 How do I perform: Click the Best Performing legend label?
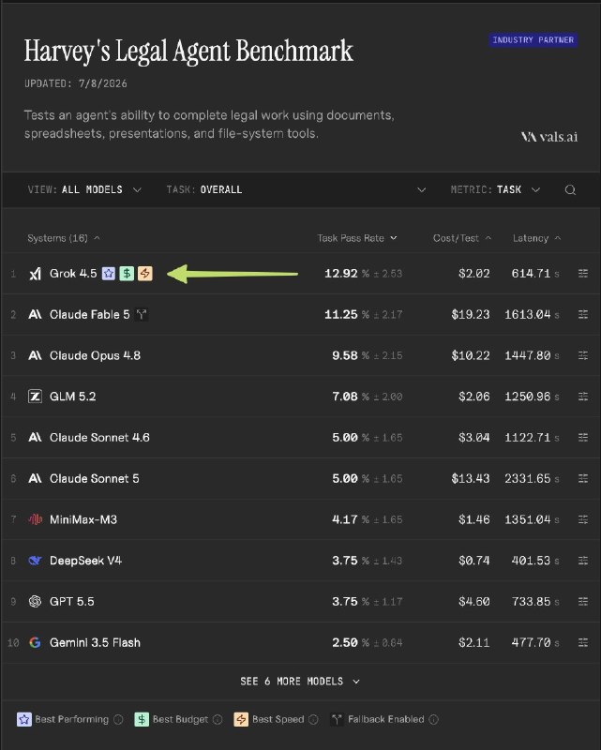tap(72, 719)
